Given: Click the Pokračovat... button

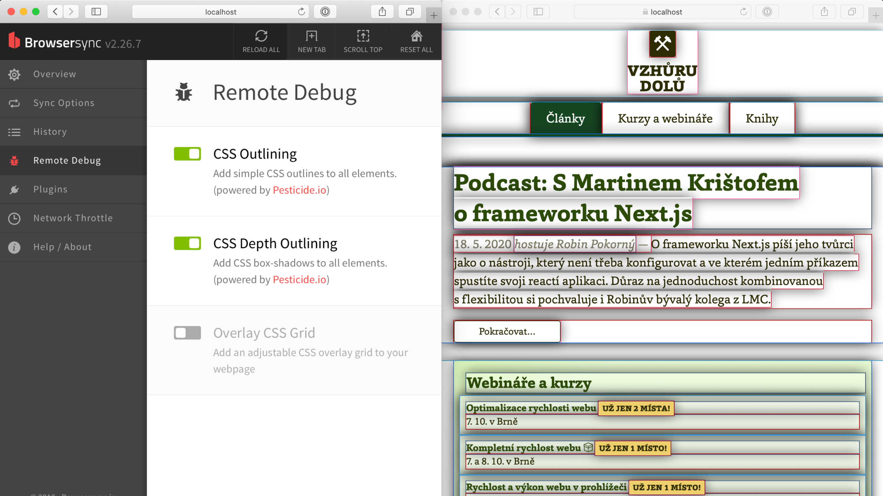Looking at the screenshot, I should pos(507,331).
